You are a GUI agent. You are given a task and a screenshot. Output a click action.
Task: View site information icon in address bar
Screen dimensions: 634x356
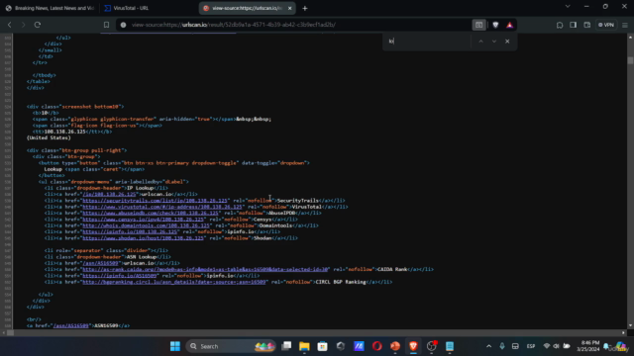point(123,25)
